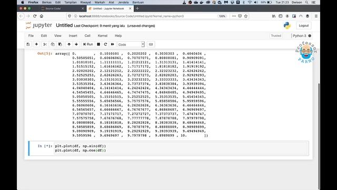The width and height of the screenshot is (337, 190).
Task: Open the cell type Code dropdown
Action: (x=131, y=44)
